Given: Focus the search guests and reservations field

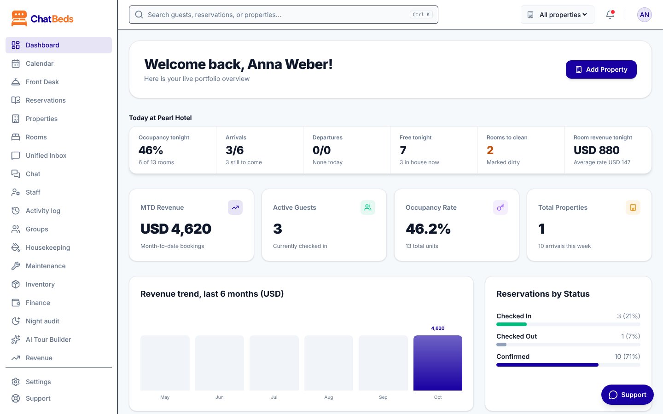Looking at the screenshot, I should 284,15.
